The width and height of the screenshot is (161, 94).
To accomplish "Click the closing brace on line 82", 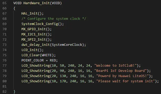I will [14, 92].
